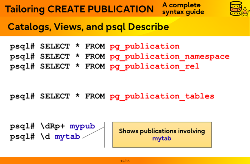The height and width of the screenshot is (164, 250).
Task: Click the \dRp+ meta-command
Action: [x=52, y=127]
